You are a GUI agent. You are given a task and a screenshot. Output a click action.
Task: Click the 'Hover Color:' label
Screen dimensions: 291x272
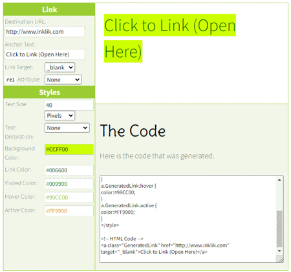[20, 197]
